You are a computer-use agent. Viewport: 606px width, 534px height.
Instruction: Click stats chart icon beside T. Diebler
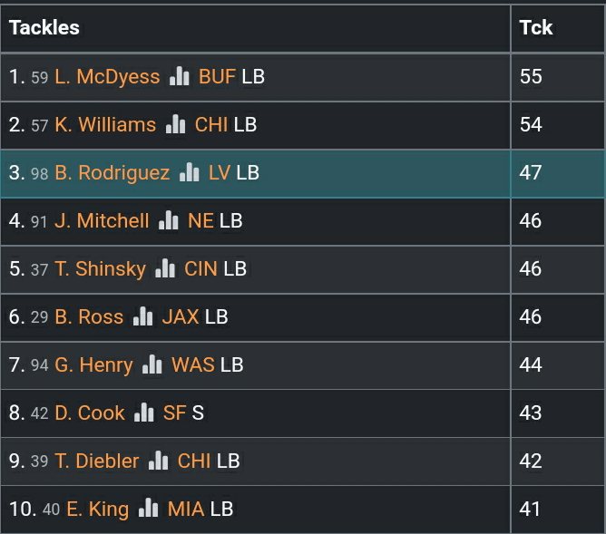click(159, 461)
